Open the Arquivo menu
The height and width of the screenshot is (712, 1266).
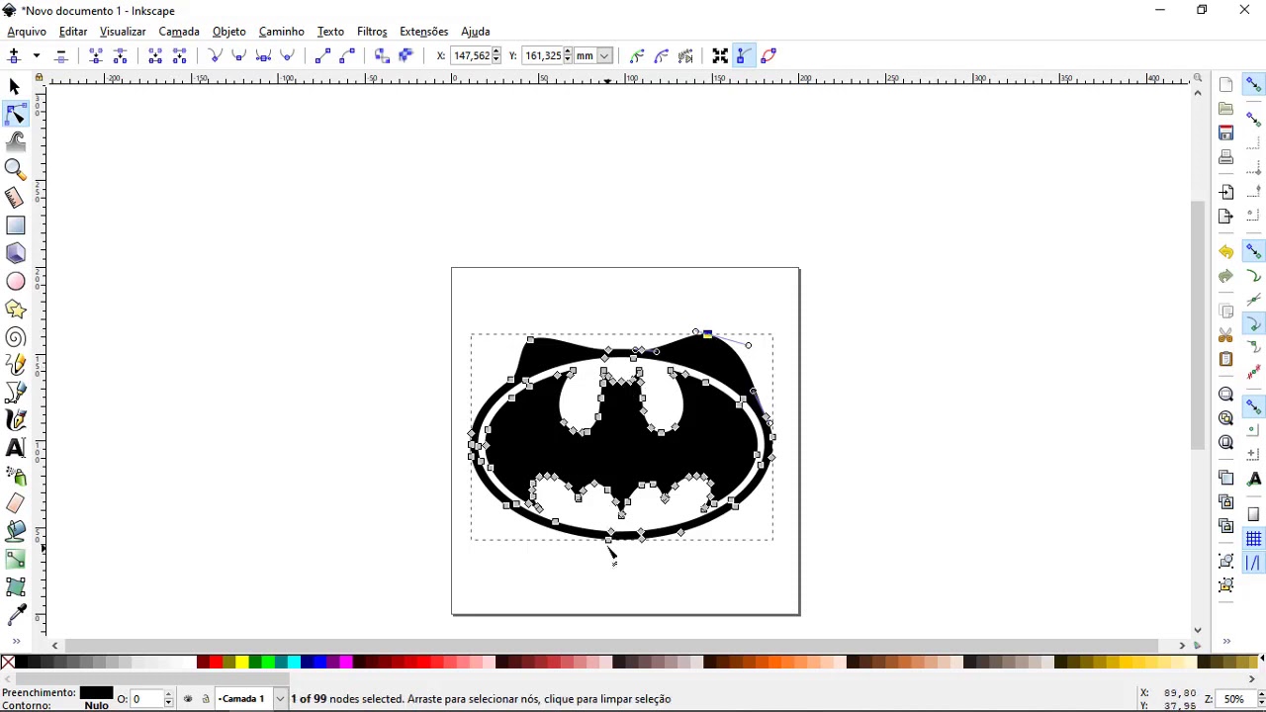(x=27, y=32)
